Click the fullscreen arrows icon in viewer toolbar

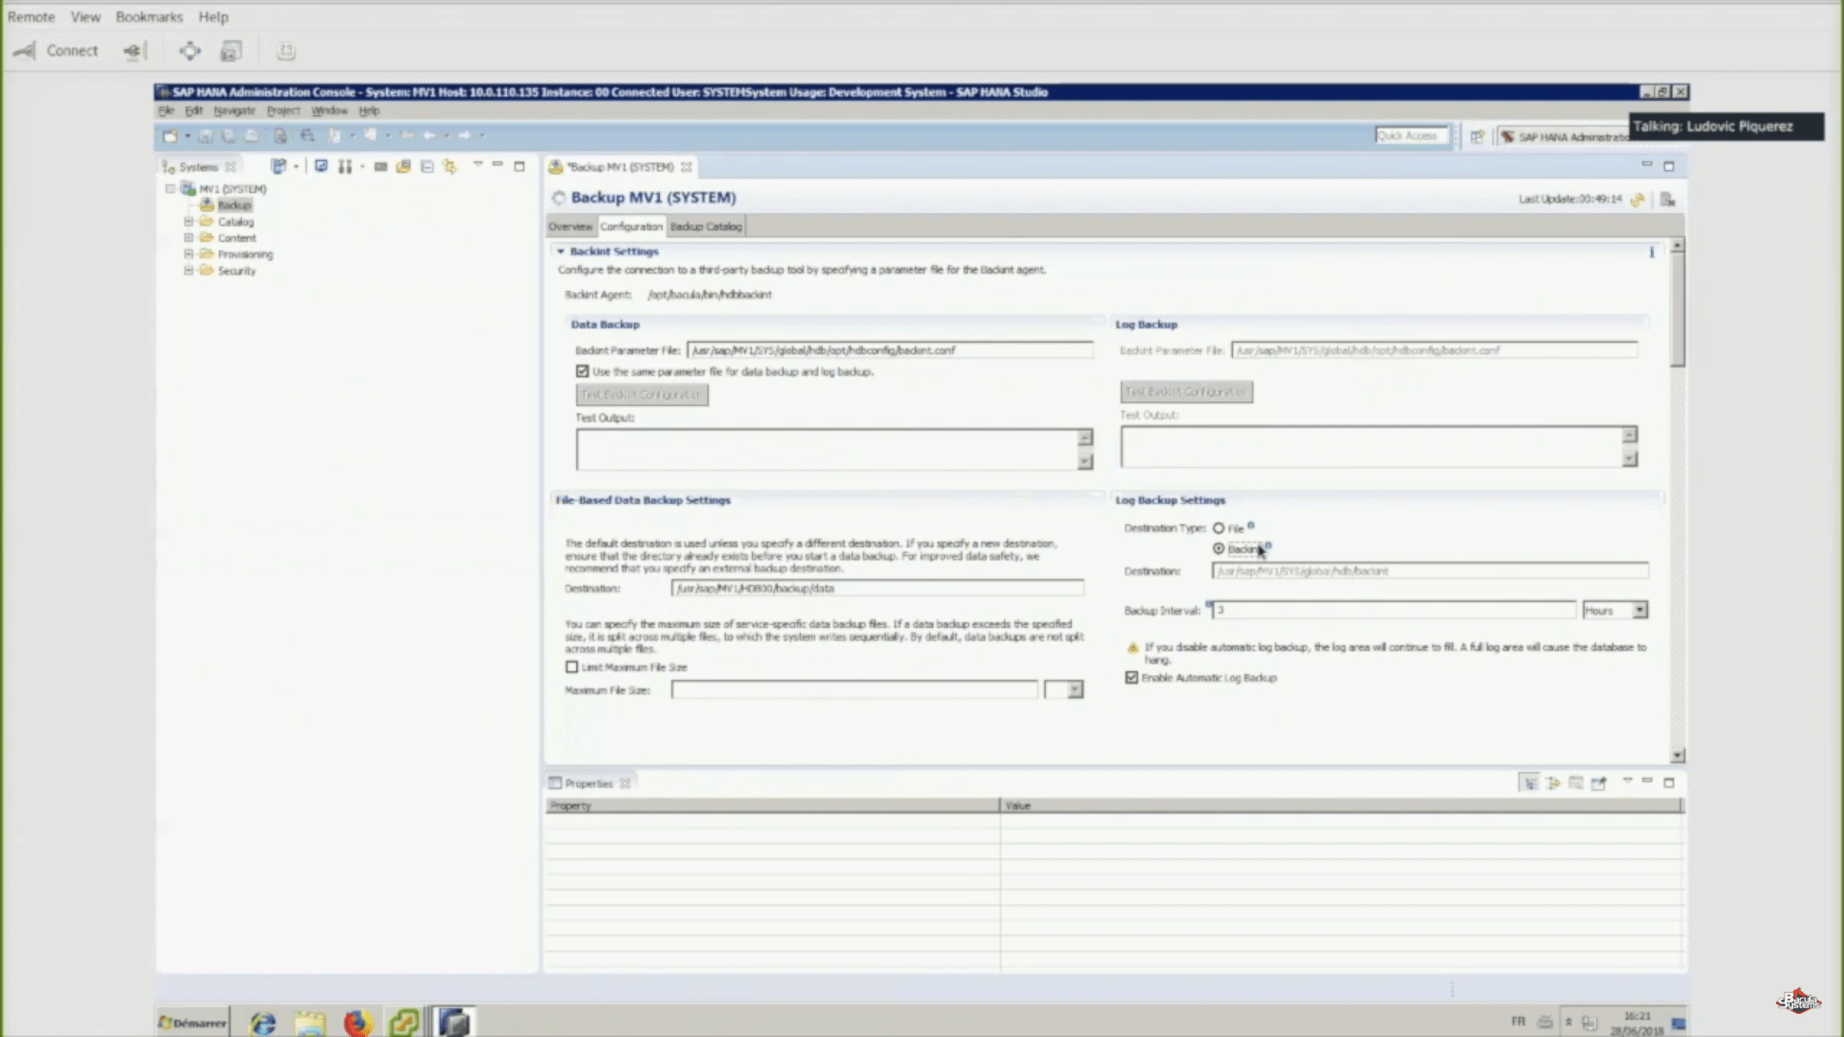(190, 51)
